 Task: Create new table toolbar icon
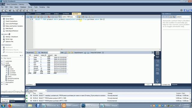click(x=18, y=10)
